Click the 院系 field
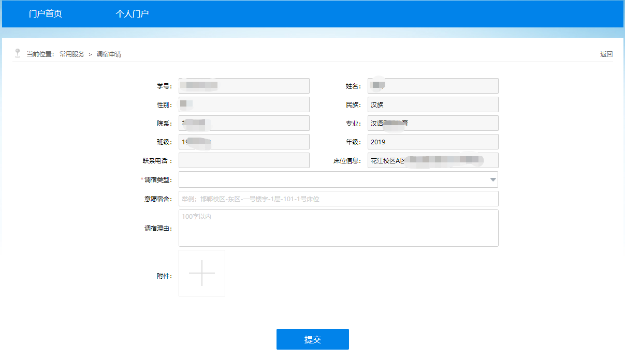625x361 pixels. [244, 123]
